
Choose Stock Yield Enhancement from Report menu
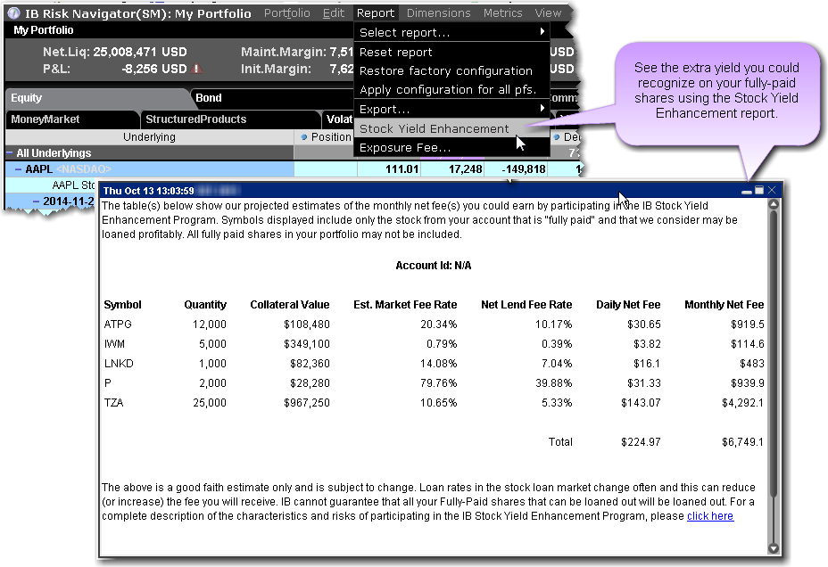point(434,128)
